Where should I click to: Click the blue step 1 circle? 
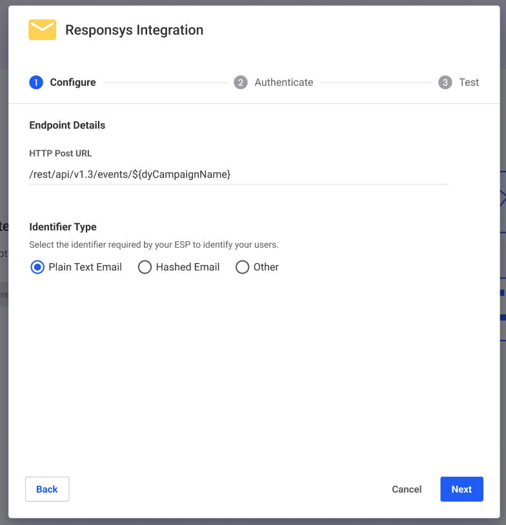coord(36,83)
